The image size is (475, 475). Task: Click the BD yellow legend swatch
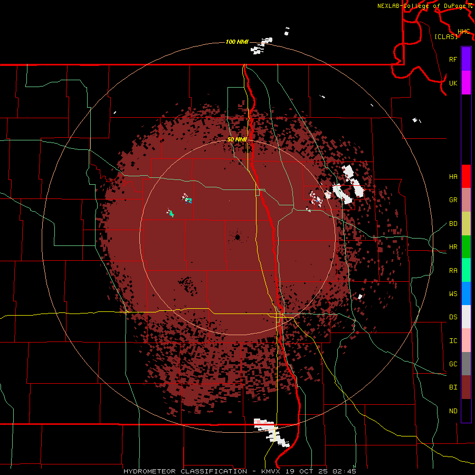point(466,224)
